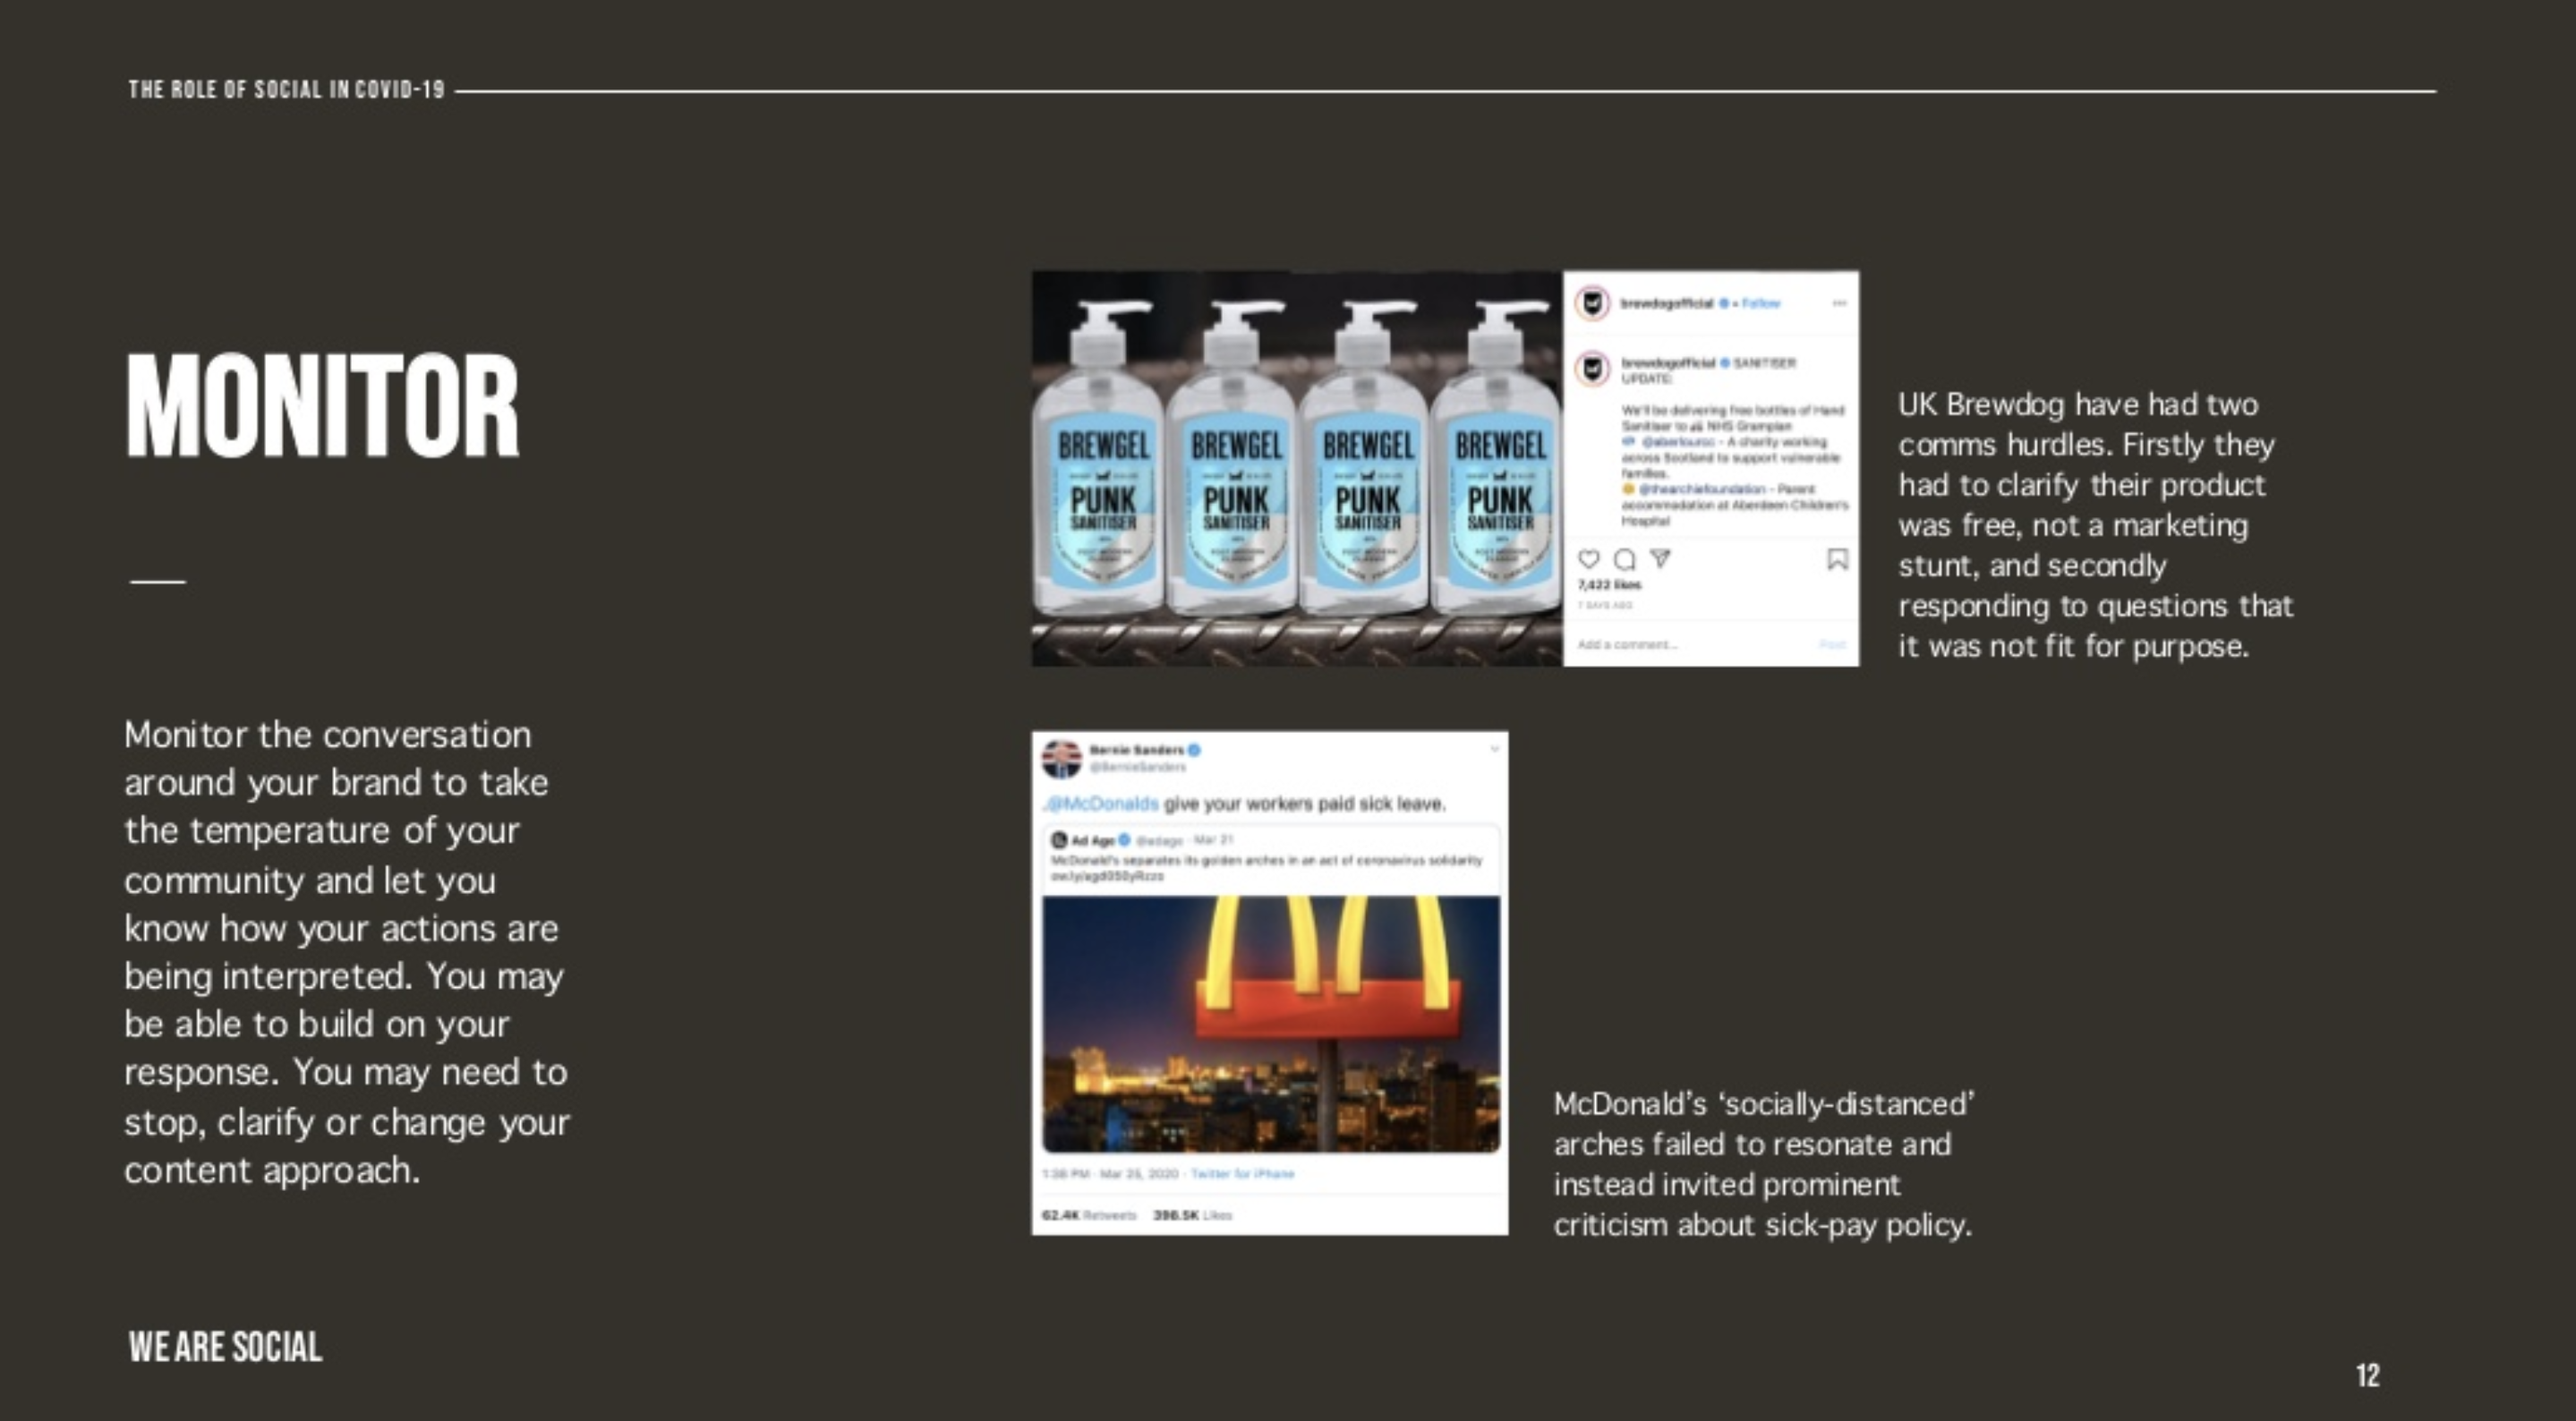
Task: Click the Ad Age avatar in quoted tweet
Action: (1059, 840)
